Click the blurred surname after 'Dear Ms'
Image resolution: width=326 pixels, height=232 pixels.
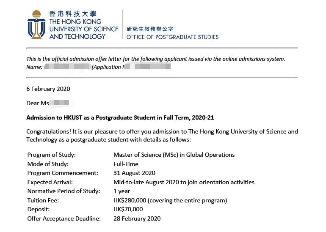pos(61,103)
